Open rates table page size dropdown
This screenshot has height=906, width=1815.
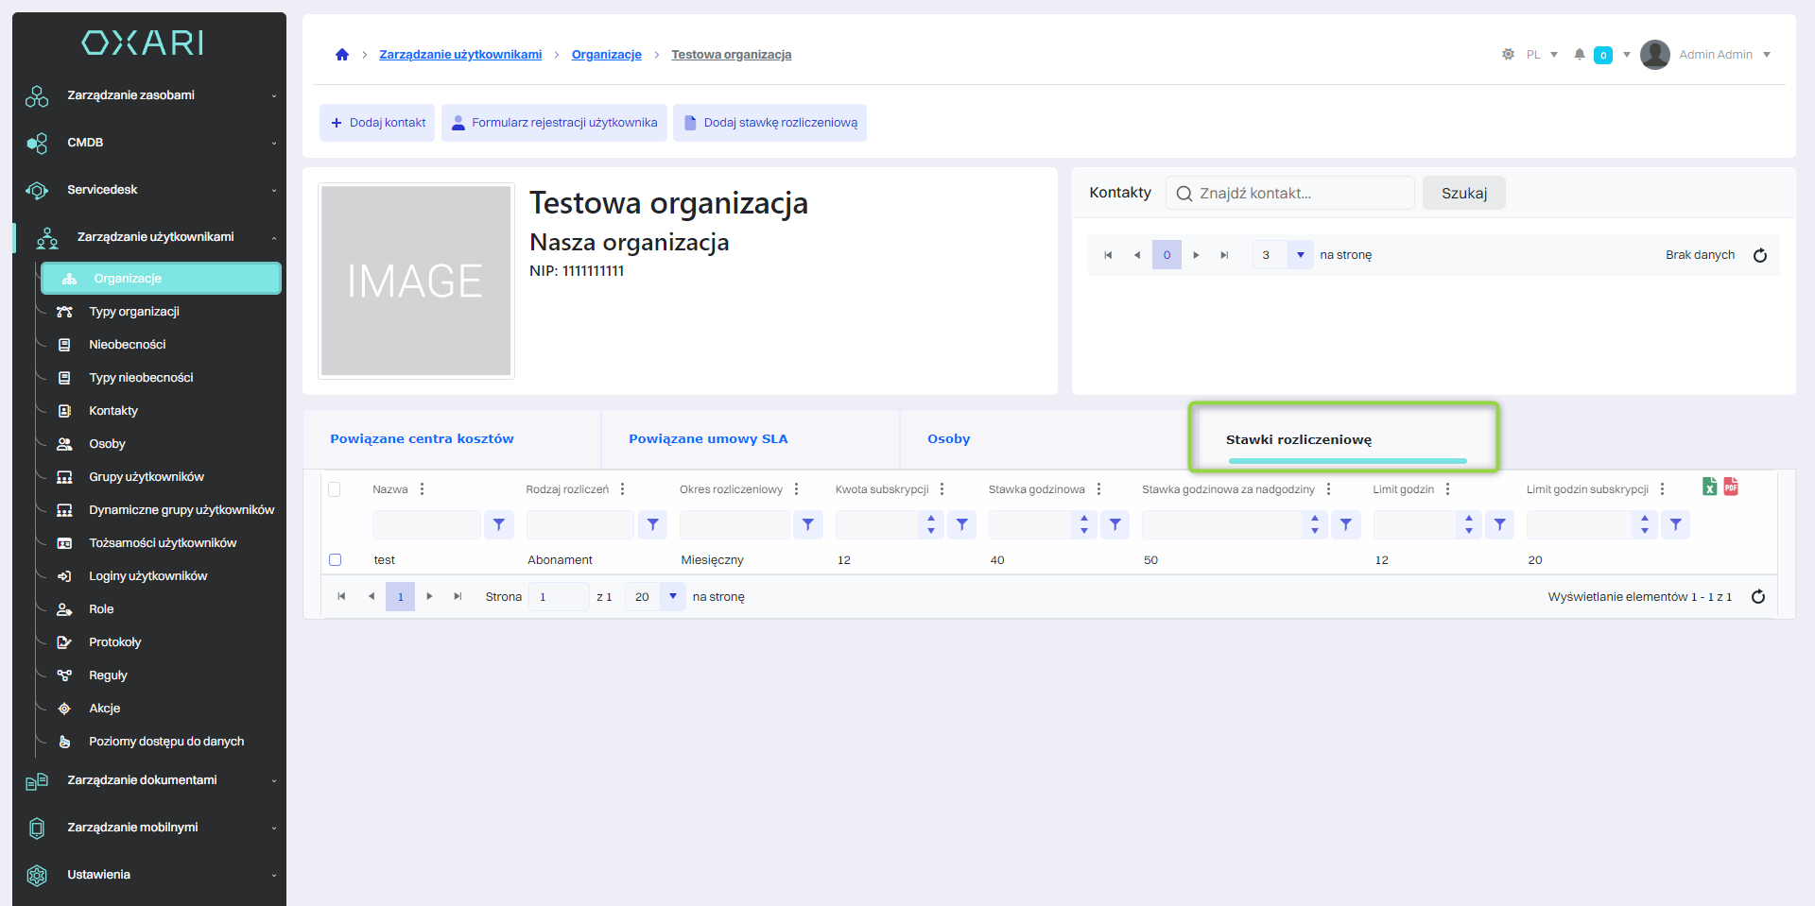pos(672,597)
